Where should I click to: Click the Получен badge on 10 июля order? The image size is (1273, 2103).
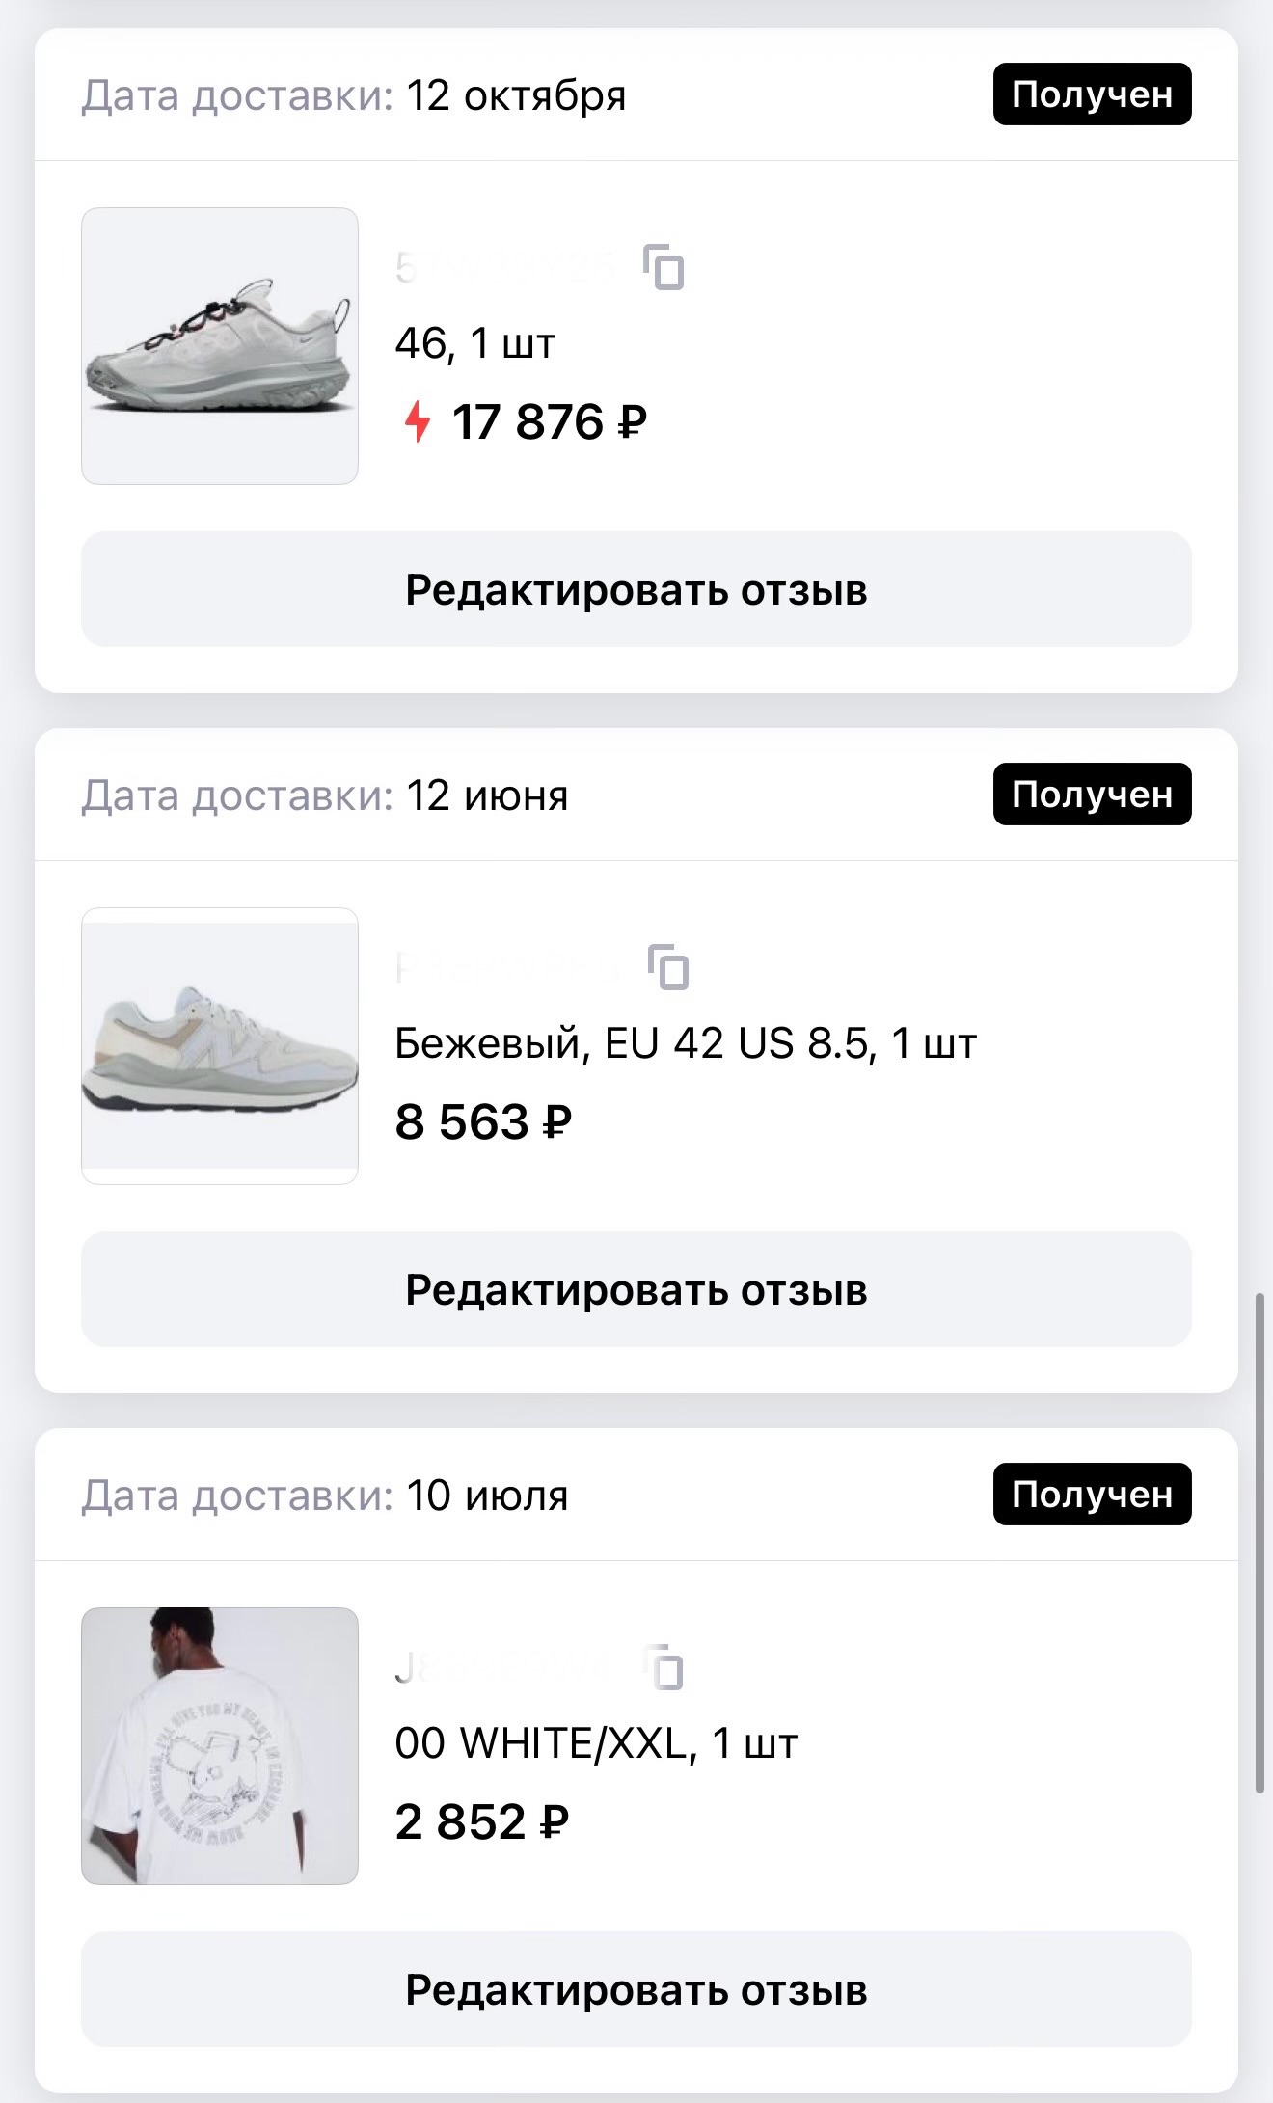point(1092,1495)
